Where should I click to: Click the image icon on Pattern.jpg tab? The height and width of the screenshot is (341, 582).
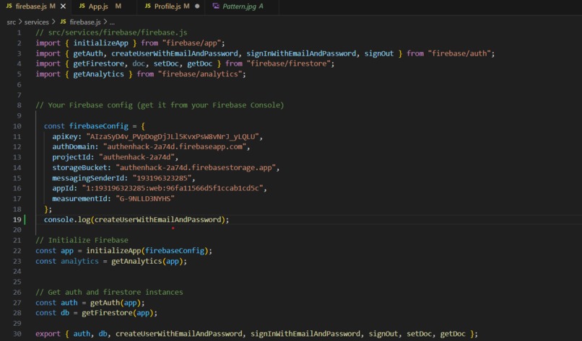(216, 6)
